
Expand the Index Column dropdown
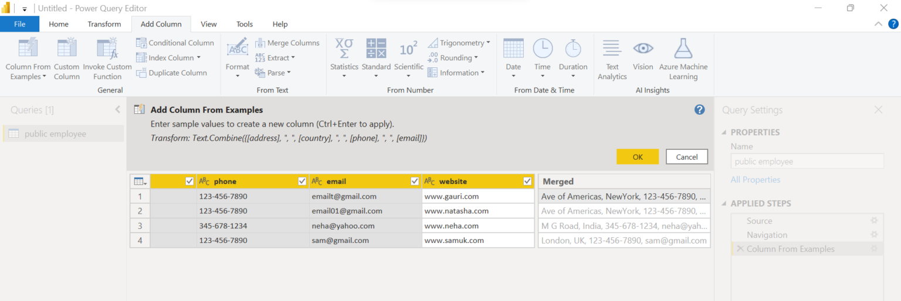click(x=198, y=57)
